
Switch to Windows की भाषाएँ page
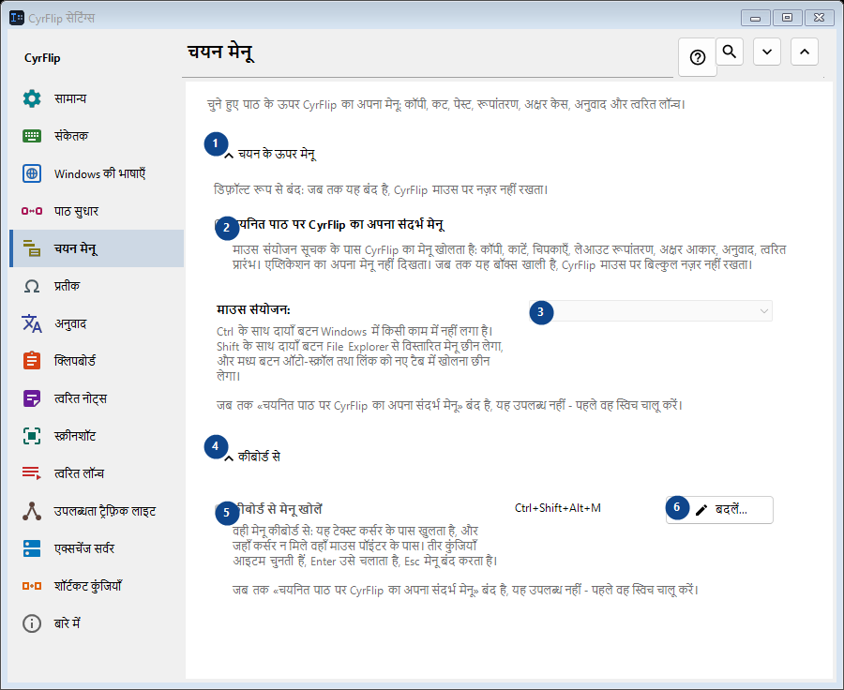pyautogui.click(x=97, y=173)
